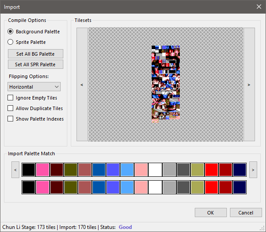
Task: Open the Flipping Options Horizontal dropdown
Action: coord(34,87)
